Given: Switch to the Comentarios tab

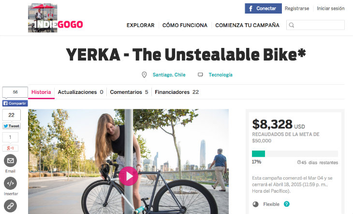Looking at the screenshot, I should click(129, 92).
